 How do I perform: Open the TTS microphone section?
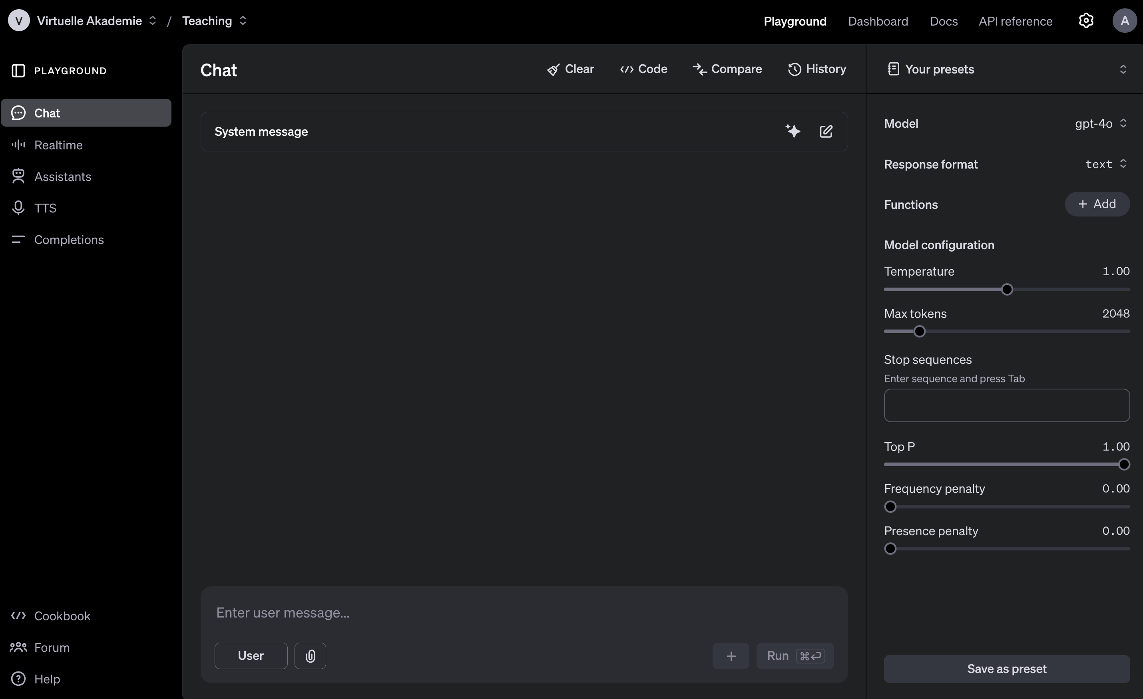45,208
